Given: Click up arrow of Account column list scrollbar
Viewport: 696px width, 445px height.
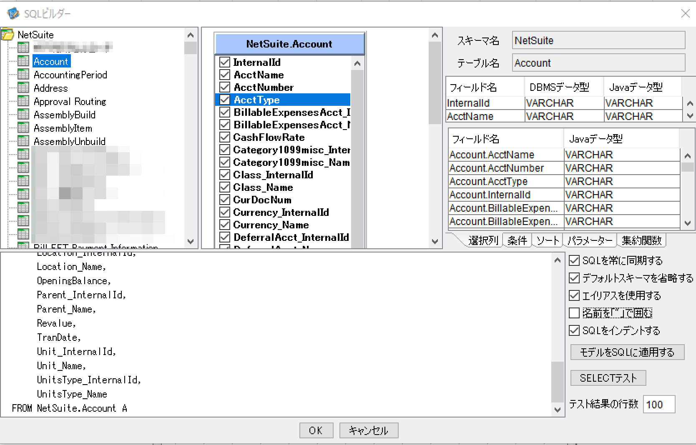Looking at the screenshot, I should click(x=357, y=64).
